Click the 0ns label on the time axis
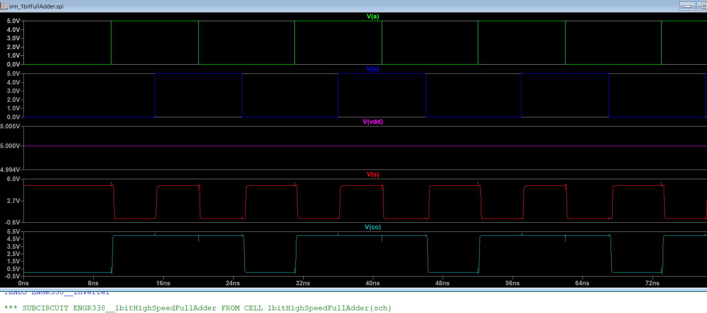Viewport: 707px width, 313px height. pyautogui.click(x=24, y=283)
